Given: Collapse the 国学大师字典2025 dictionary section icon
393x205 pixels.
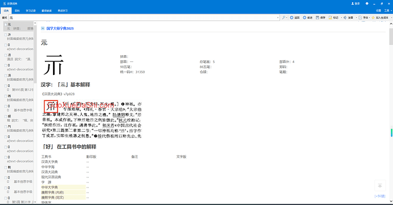Looking at the screenshot, I should [43, 28].
